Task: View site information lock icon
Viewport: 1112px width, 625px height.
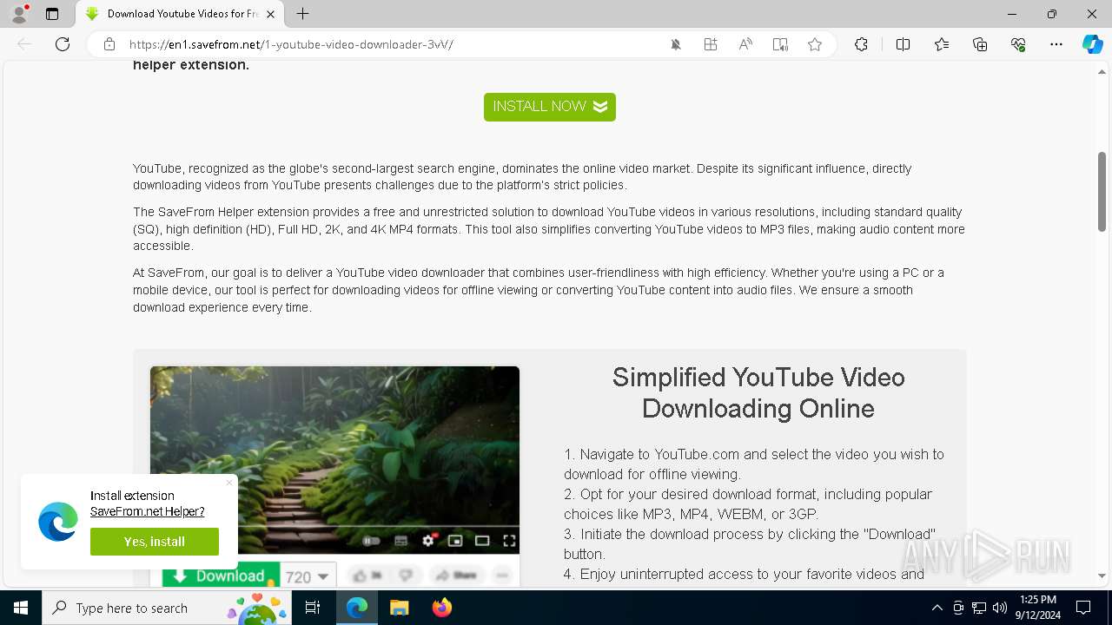Action: pos(109,44)
